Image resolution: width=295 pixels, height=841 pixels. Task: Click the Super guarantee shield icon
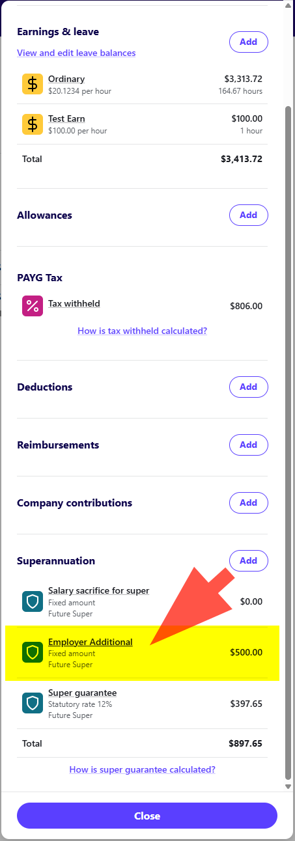33,703
